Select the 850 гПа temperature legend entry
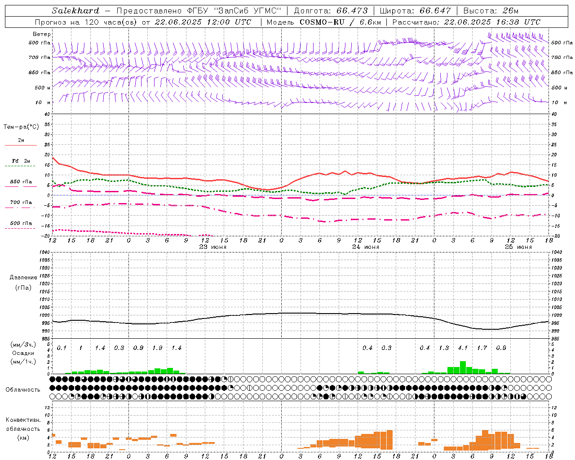This screenshot has height=460, width=575. (x=21, y=182)
